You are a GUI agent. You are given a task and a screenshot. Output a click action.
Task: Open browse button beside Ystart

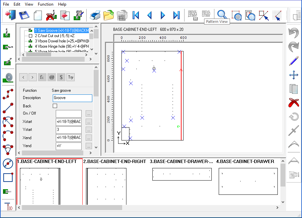(89, 130)
